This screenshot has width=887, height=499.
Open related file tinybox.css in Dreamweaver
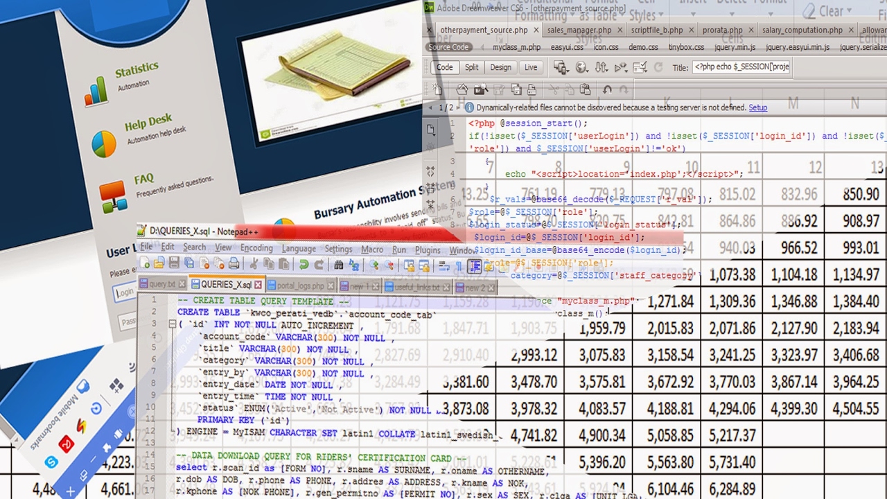click(x=686, y=47)
